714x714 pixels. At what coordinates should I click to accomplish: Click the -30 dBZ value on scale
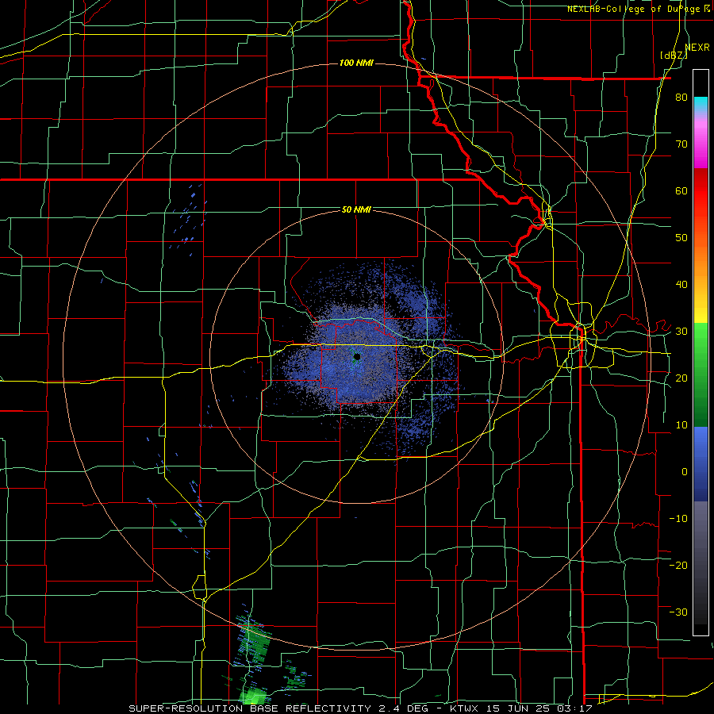pos(678,612)
